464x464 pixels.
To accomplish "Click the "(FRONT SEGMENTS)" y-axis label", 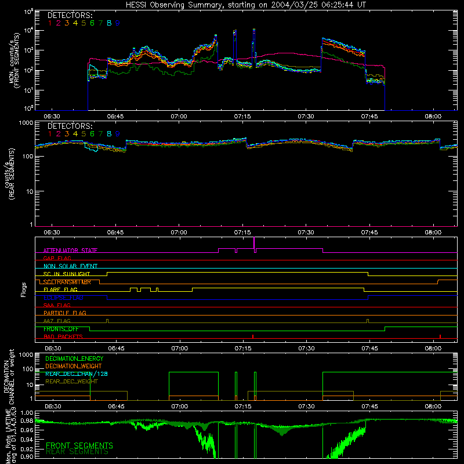I will 18,60.
